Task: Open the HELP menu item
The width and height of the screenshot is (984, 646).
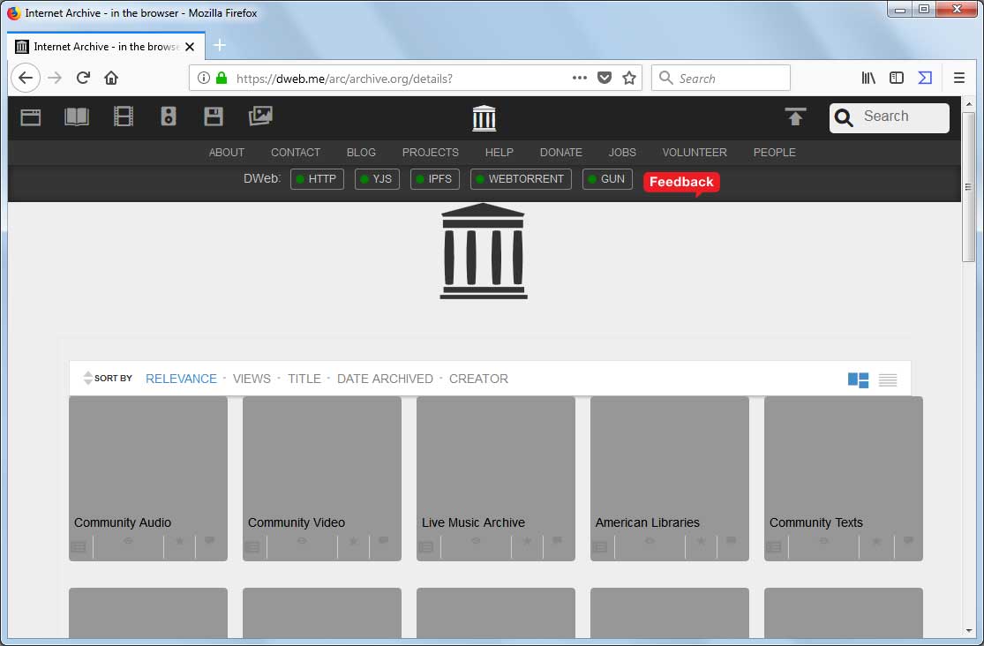Action: (499, 153)
